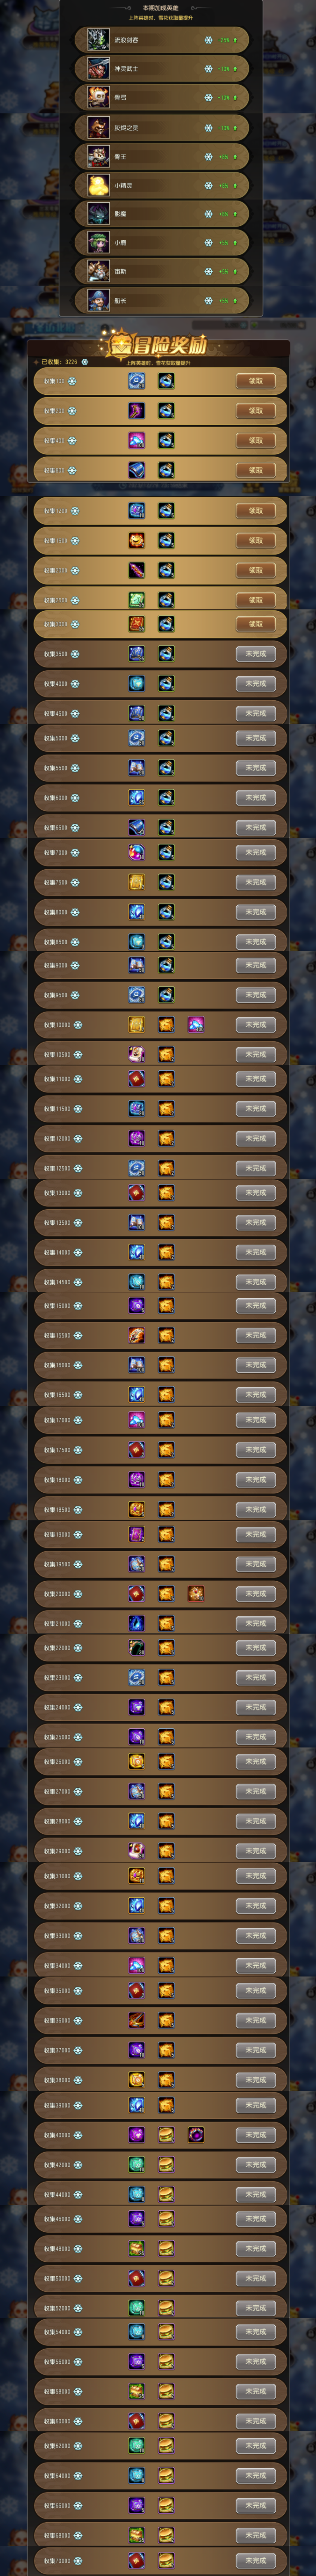Click first reward icon in 收集7500 row
The width and height of the screenshot is (316, 2576).
tap(136, 882)
